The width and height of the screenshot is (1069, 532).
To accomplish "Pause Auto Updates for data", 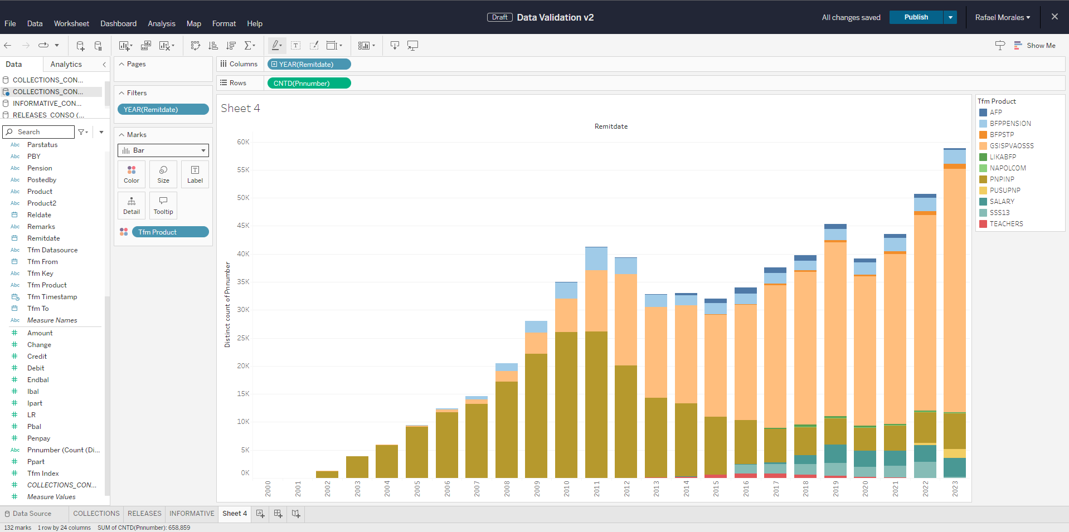I will click(98, 46).
